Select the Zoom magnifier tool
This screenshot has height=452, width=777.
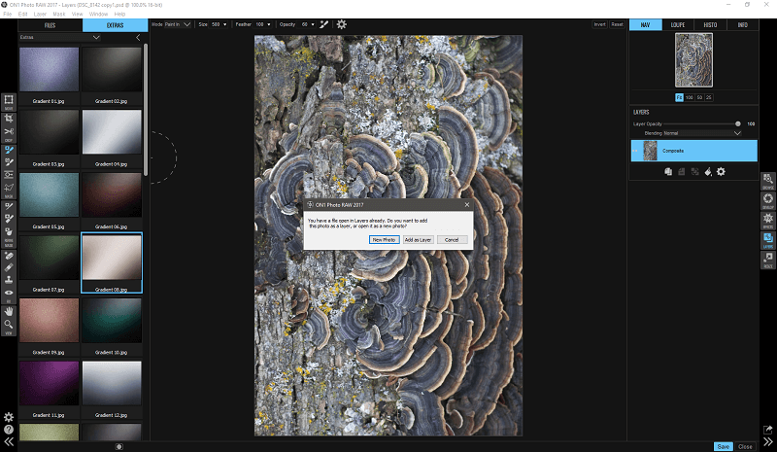[9, 325]
